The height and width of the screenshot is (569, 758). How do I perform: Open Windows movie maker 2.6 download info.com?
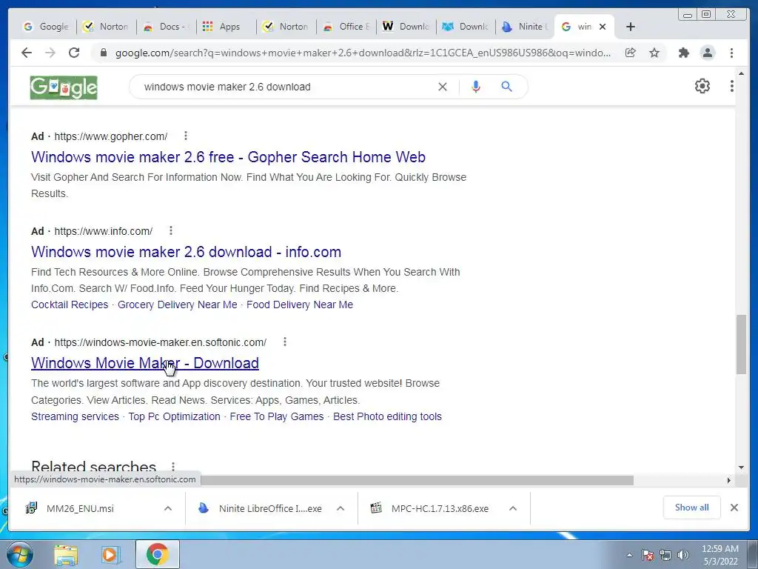coord(186,252)
